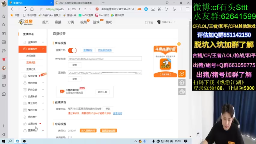Open 游戏 in Douyu navigation
The image size is (256, 144).
pyautogui.click(x=96, y=22)
